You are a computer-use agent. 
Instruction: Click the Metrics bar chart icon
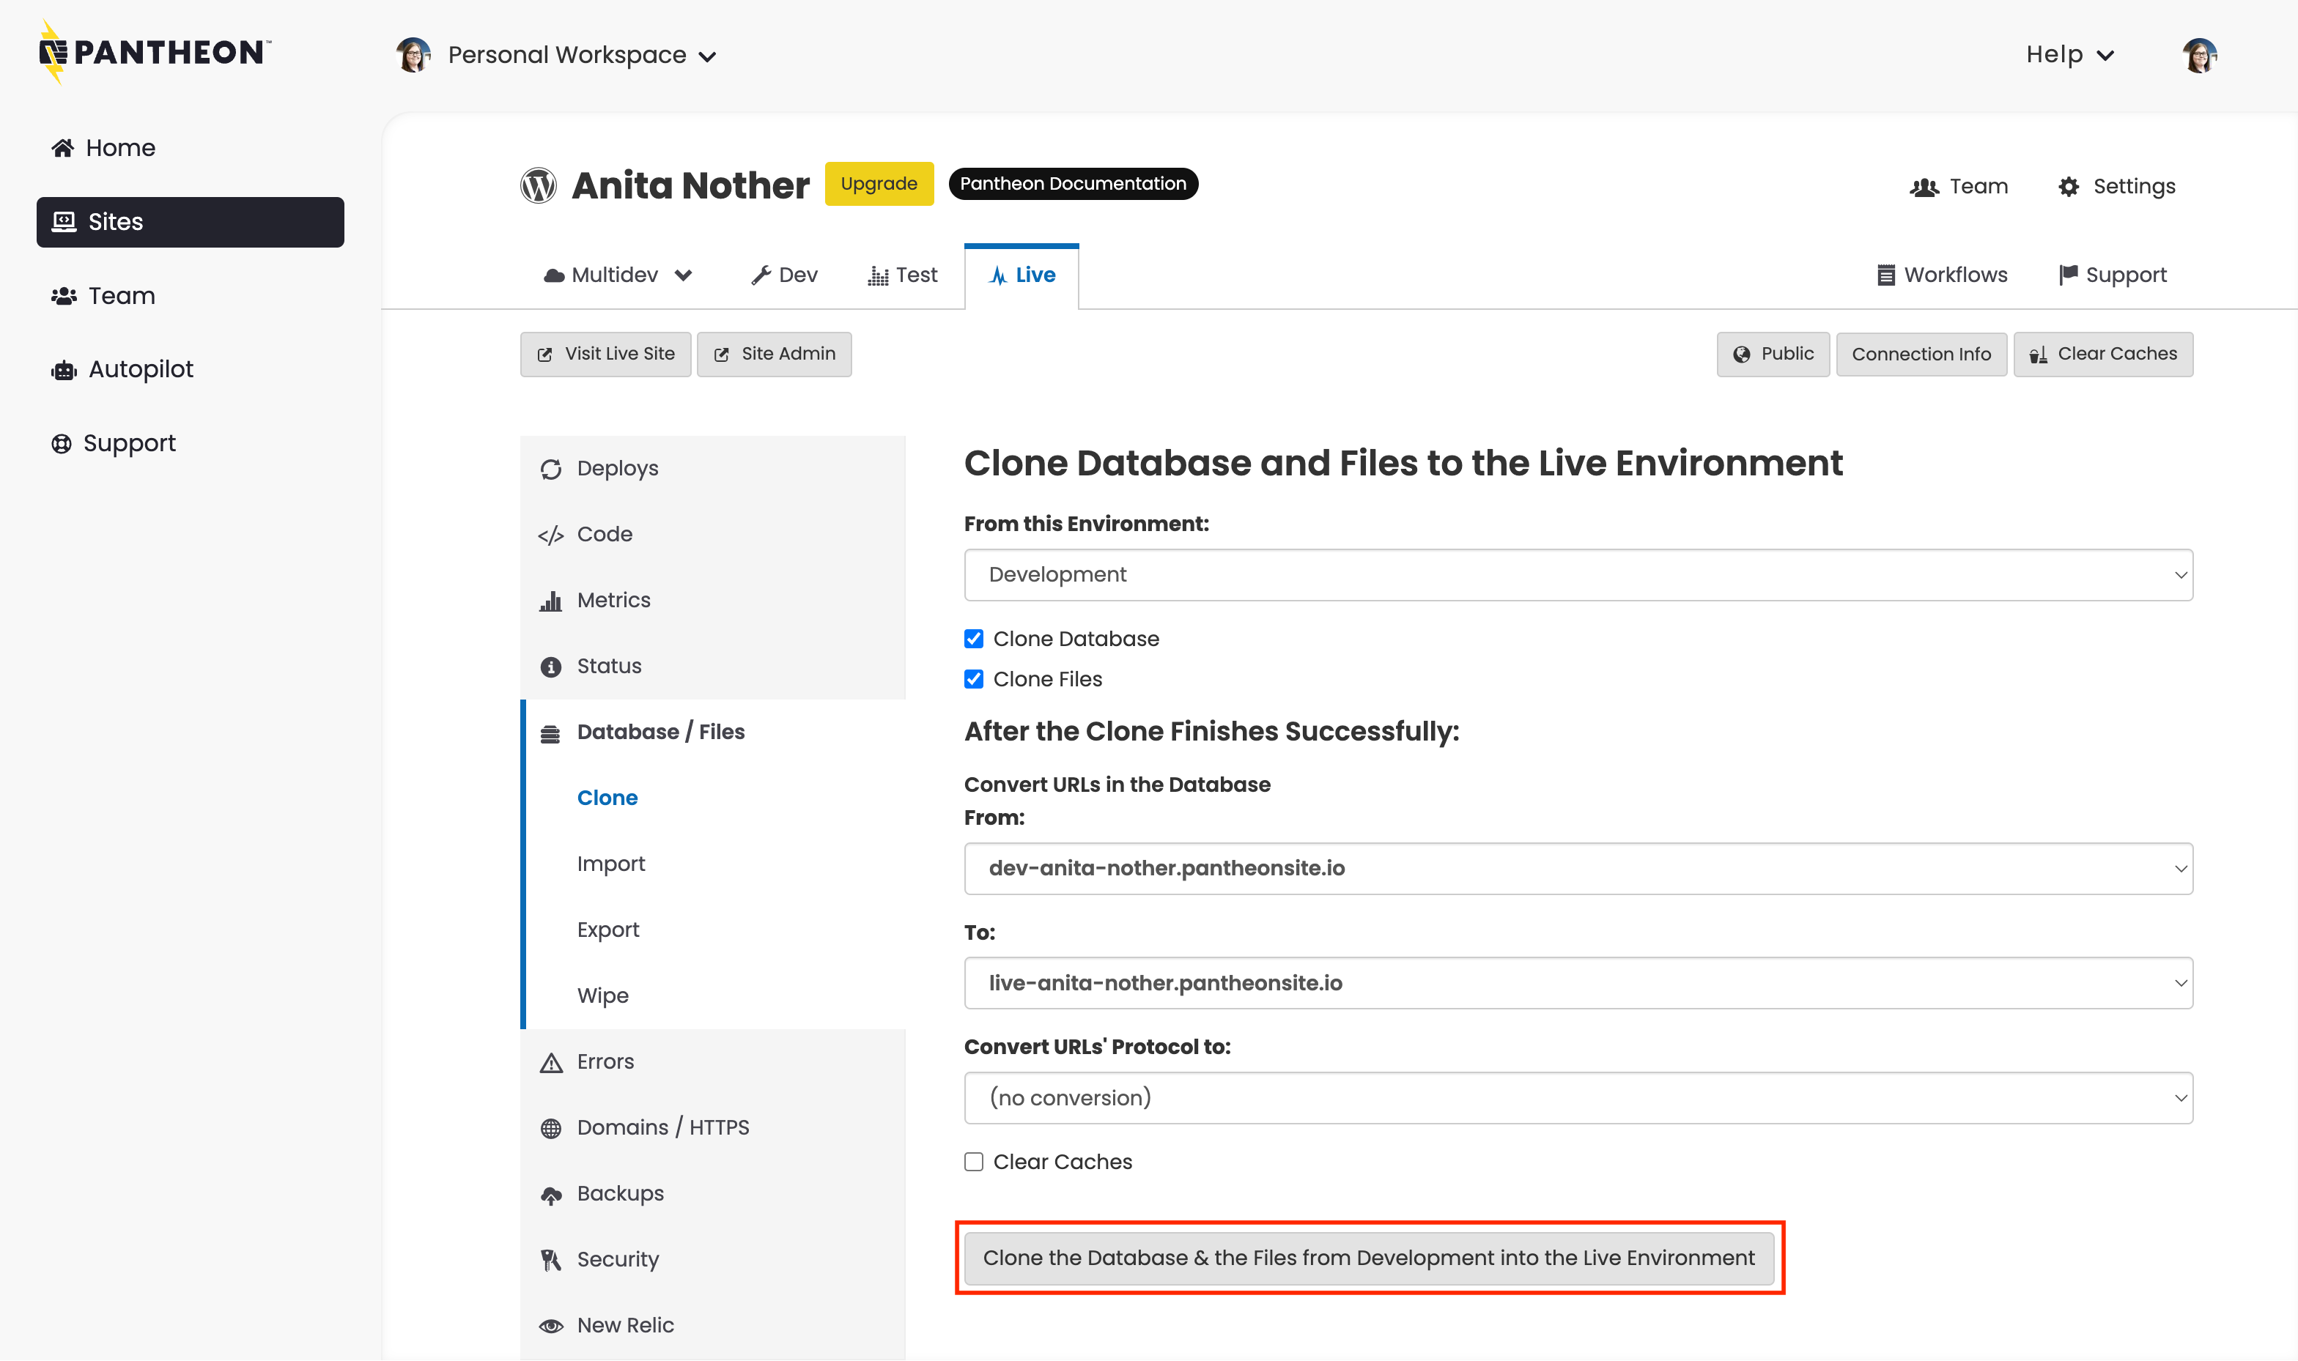[x=550, y=601]
